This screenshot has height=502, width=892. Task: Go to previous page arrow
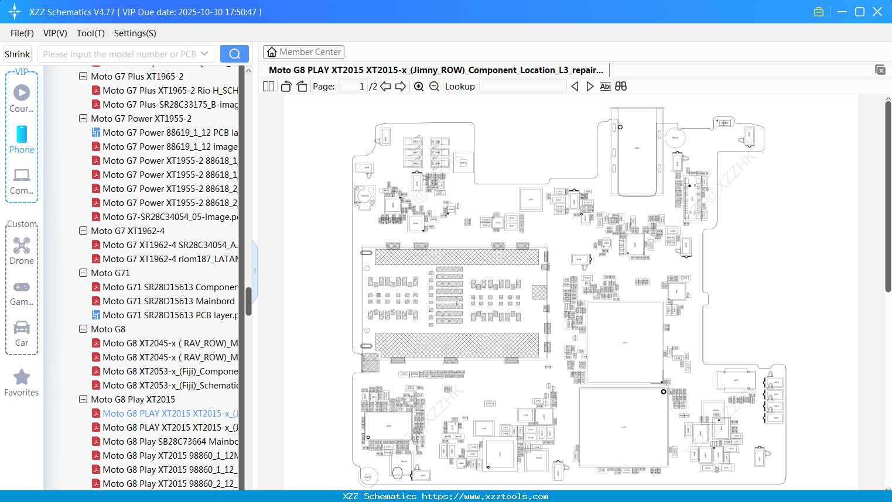point(385,87)
